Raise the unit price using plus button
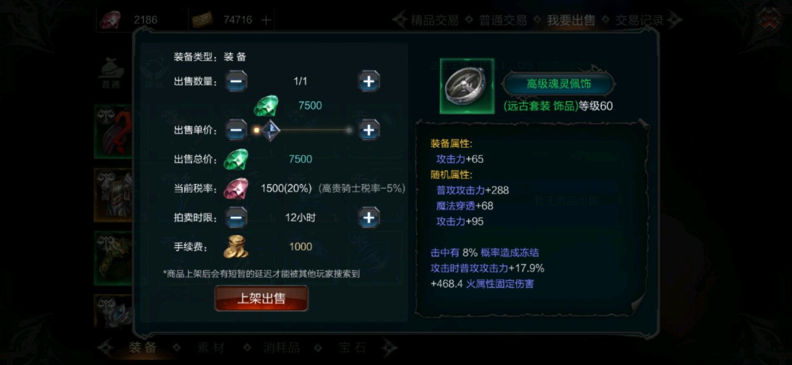Screen dimensions: 792x365 [369, 130]
